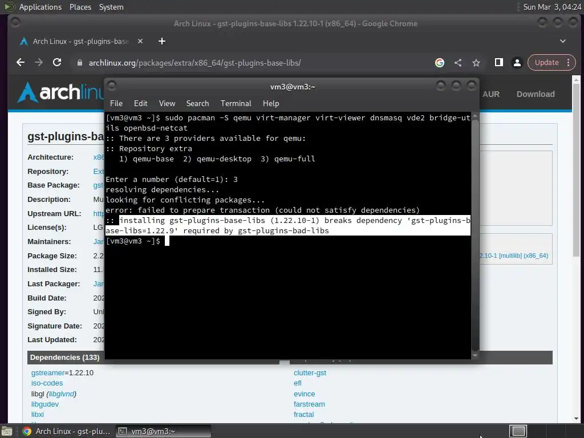
Task: Open the System menu
Action: [111, 7]
